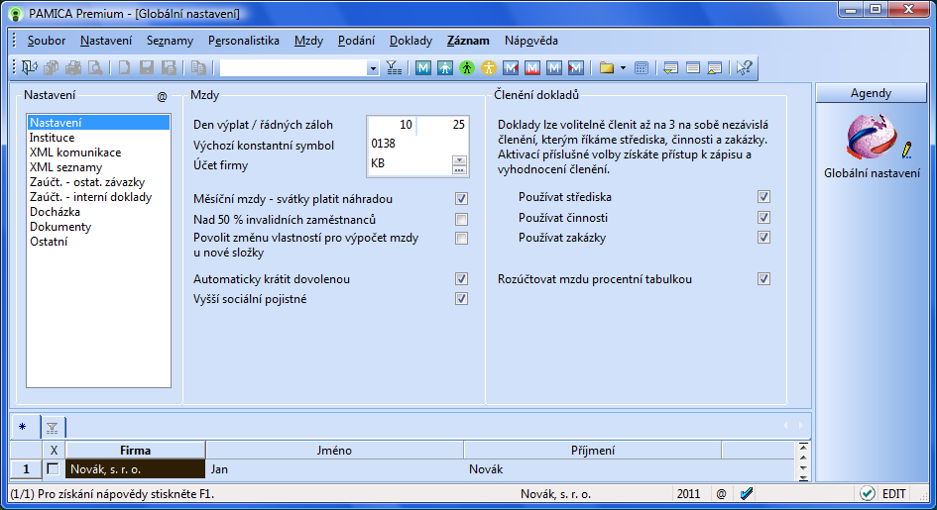
Task: Click the grayed single floppy save icon
Action: 147,68
